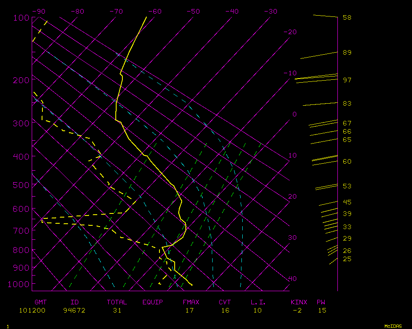
Task: Click the wind speed value 97
Action: click(347, 79)
